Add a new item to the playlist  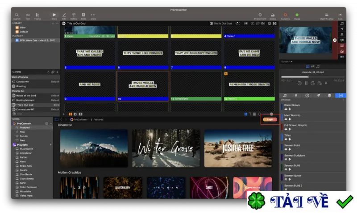(x=58, y=72)
